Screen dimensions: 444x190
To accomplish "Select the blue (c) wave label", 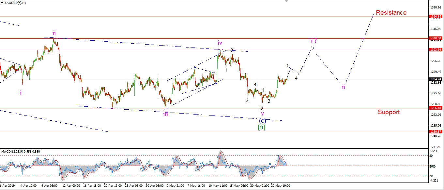I will click(262, 121).
